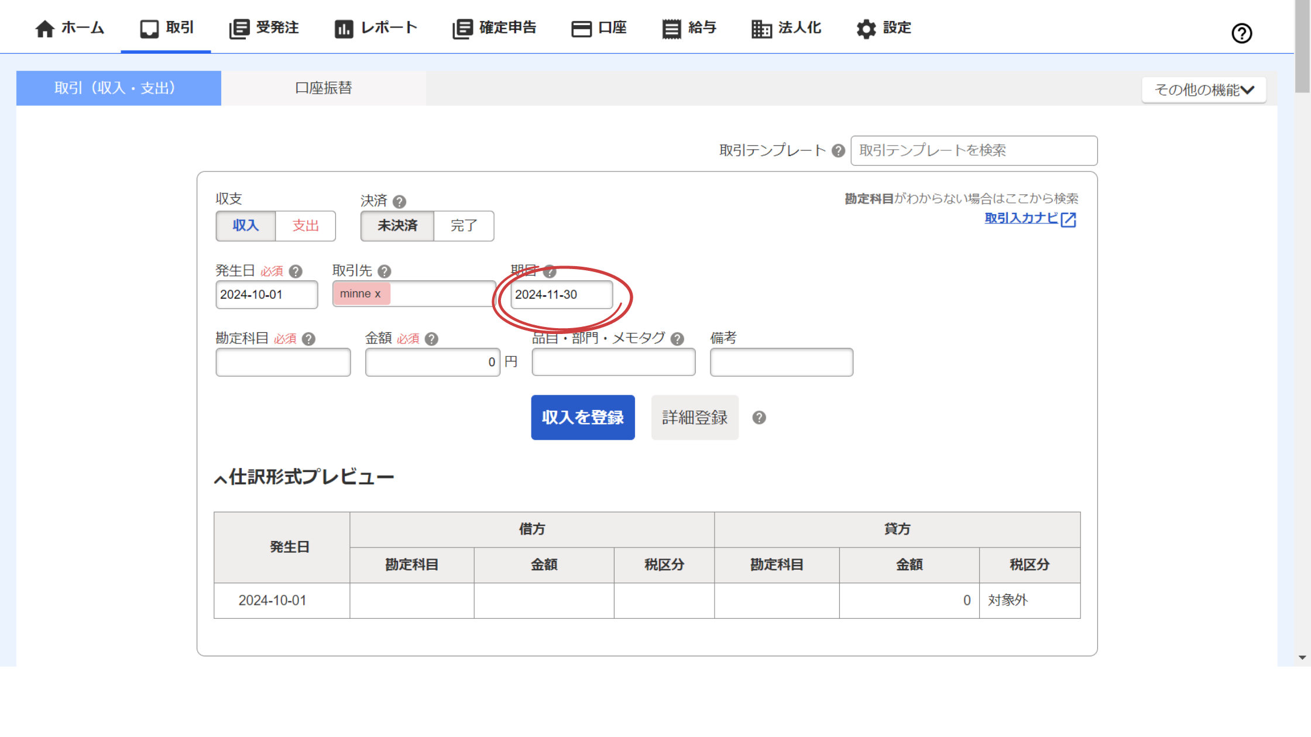Open help via top-right question mark icon

(1241, 33)
